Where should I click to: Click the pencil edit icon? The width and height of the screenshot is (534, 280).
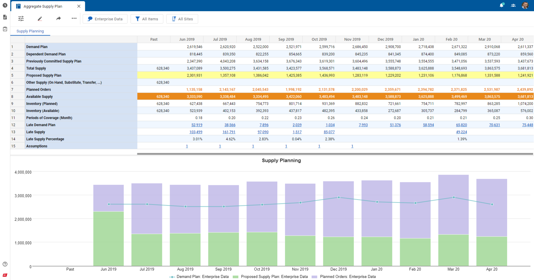tap(40, 19)
